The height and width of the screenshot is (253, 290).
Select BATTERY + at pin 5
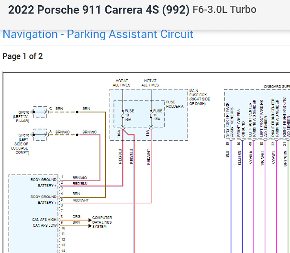pos(47,202)
